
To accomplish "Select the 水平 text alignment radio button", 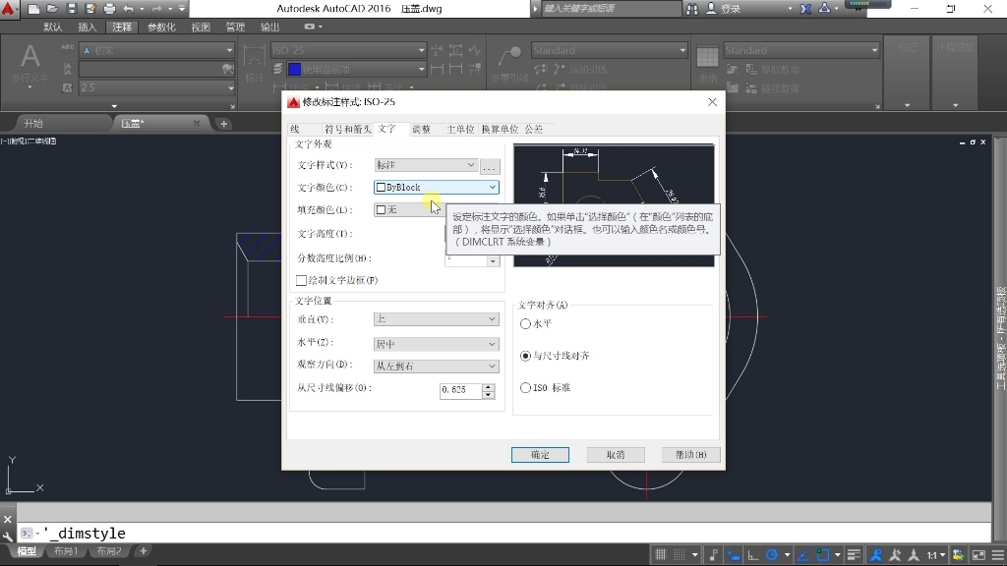I will 527,322.
